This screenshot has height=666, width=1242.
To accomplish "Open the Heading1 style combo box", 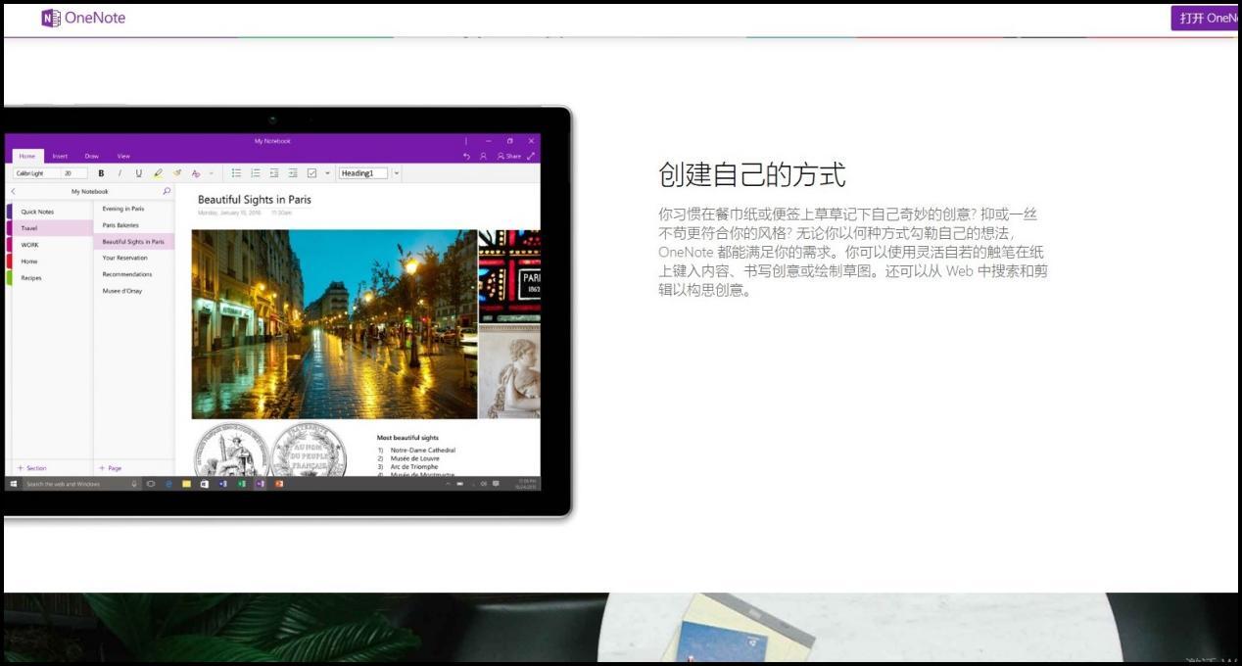I will (x=362, y=173).
